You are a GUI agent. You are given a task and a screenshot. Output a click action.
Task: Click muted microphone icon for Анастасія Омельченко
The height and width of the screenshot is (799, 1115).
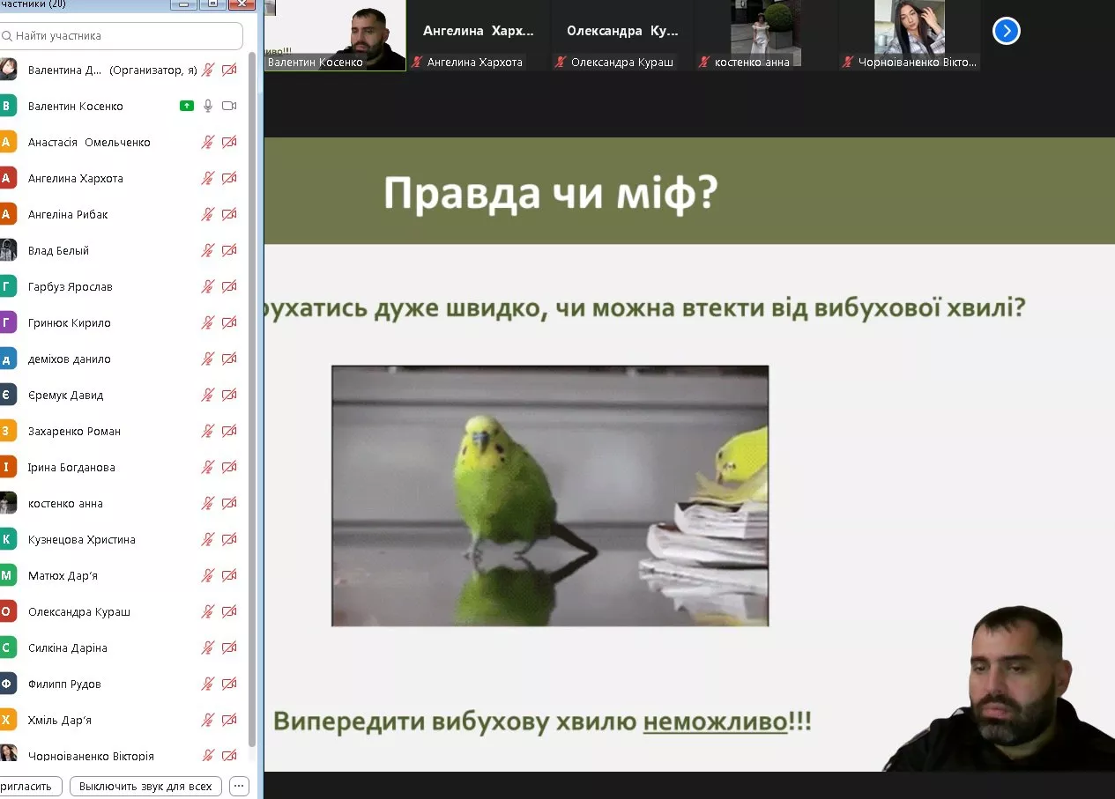tap(208, 142)
